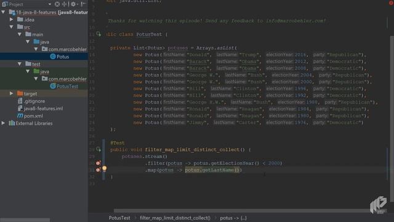
Task: Click the orange target folder icon
Action: click(x=20, y=93)
